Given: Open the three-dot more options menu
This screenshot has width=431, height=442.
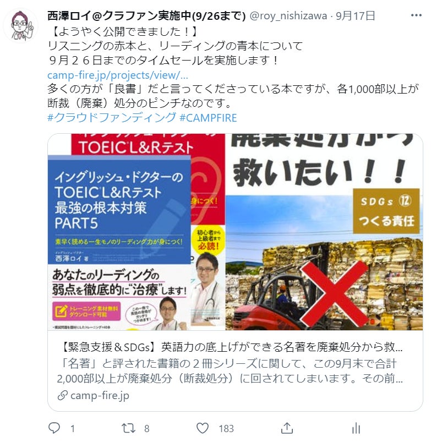Looking at the screenshot, I should (x=416, y=15).
